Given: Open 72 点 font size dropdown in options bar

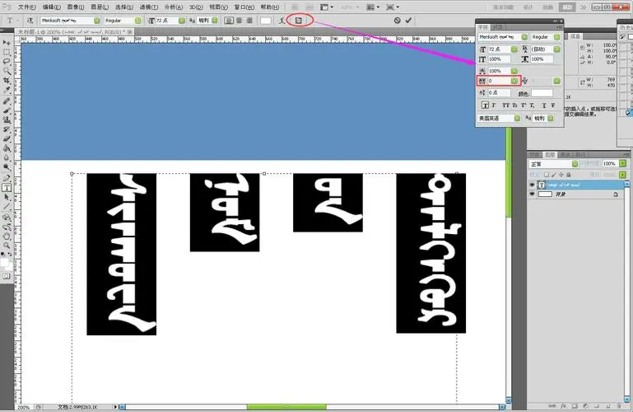Looking at the screenshot, I should point(182,21).
